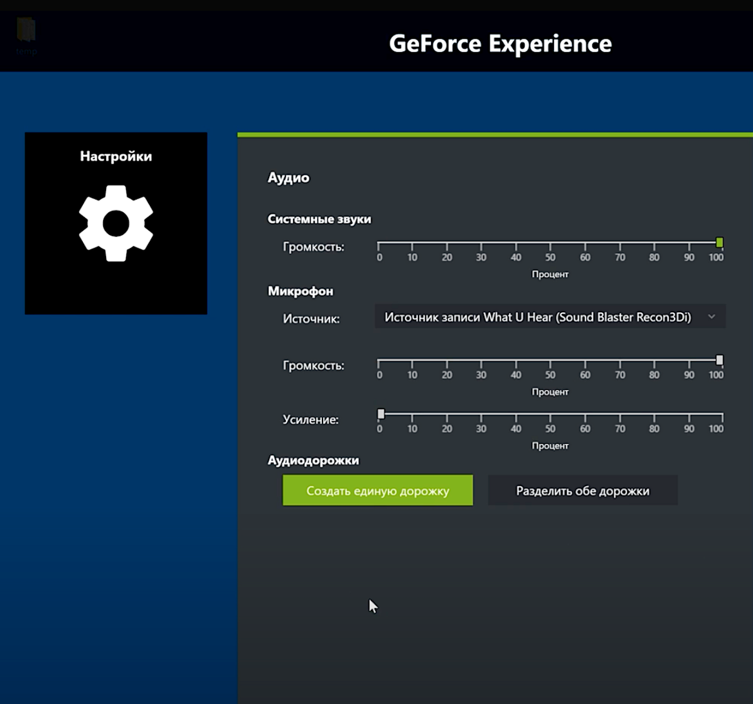Click the system sounds volume slider handle
Viewport: 753px width, 704px height.
click(720, 243)
